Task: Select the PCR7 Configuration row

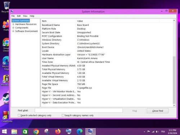Action: point(107,36)
